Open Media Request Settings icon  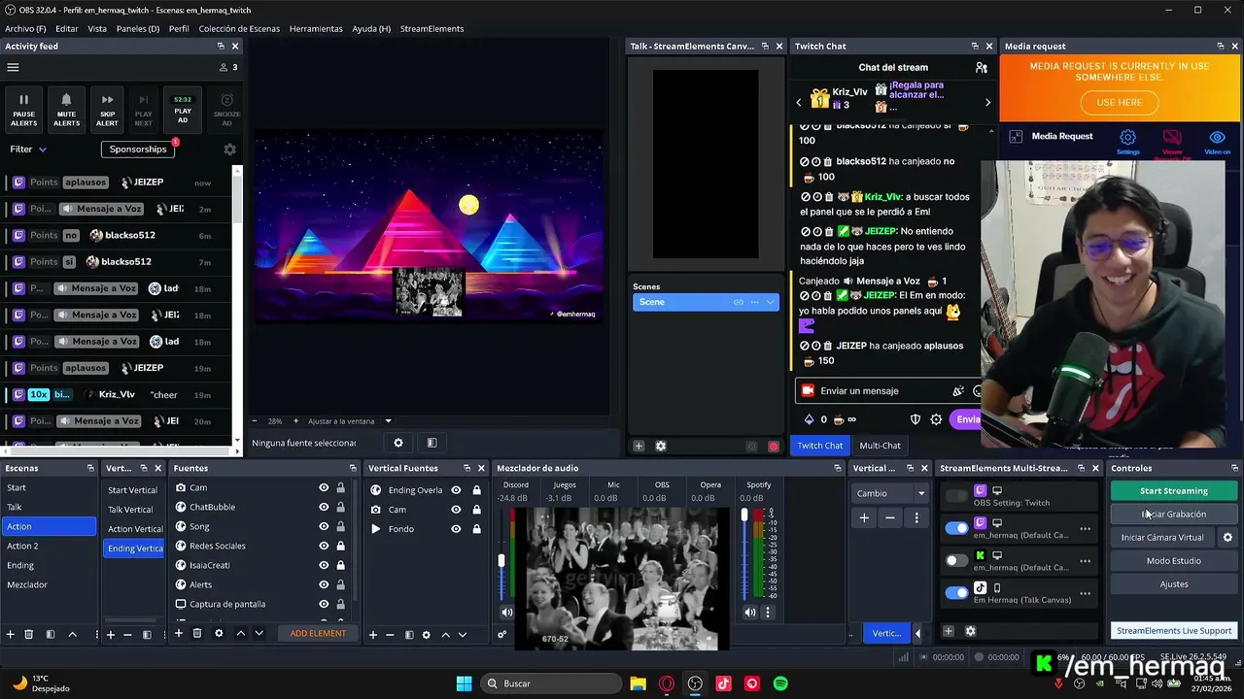click(x=1127, y=141)
